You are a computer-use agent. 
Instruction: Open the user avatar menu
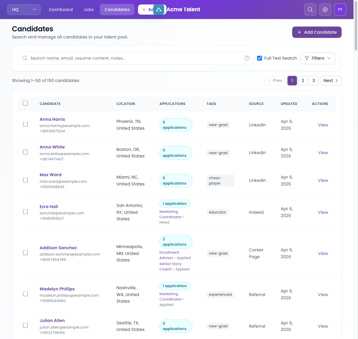click(340, 10)
